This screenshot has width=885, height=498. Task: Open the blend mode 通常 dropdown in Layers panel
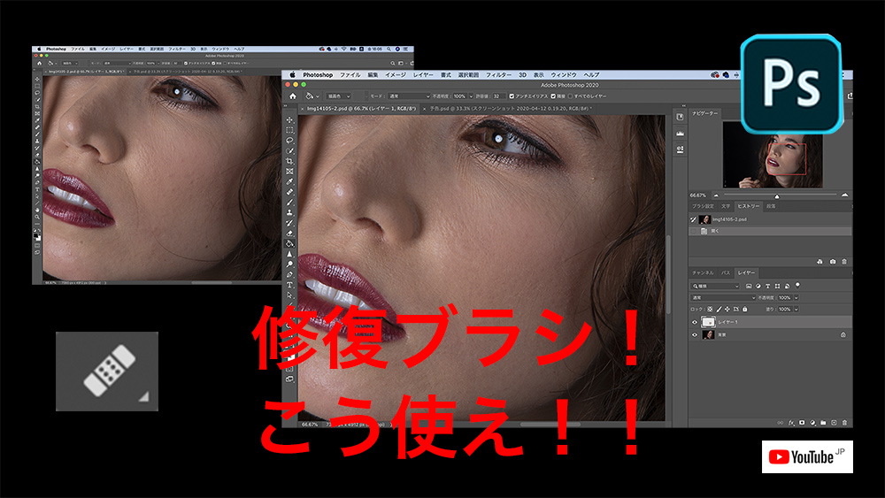(x=721, y=298)
